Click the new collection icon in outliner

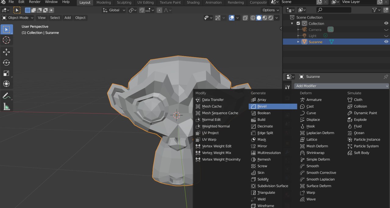coord(386,10)
